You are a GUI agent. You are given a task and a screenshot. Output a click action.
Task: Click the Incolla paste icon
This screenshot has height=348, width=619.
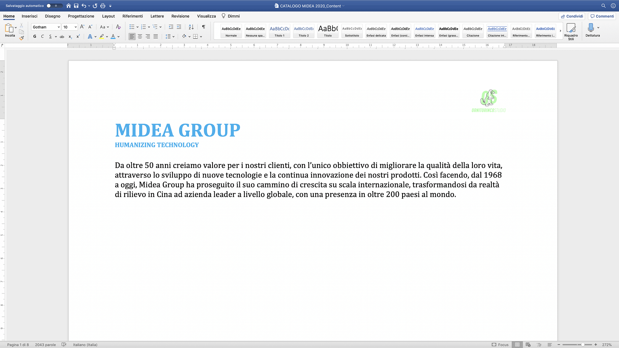click(9, 28)
